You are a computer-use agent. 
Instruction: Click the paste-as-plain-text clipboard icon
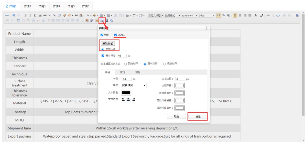[x=81, y=16]
